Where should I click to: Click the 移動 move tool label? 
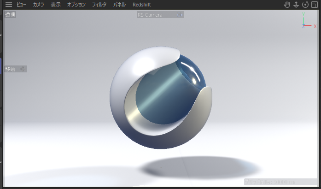(x=10, y=69)
